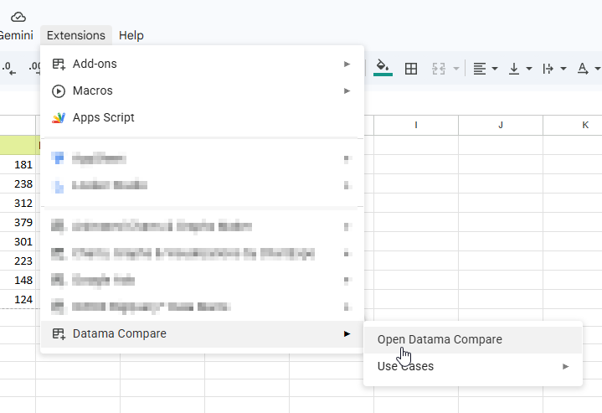602x413 pixels.
Task: Open the Help menu
Action: coord(131,35)
